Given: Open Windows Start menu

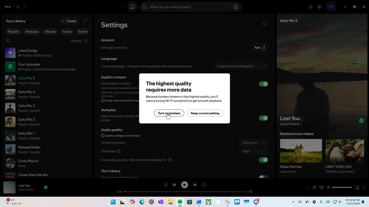Looking at the screenshot, I should [113, 202].
